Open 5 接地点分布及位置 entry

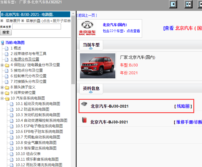point(26,70)
